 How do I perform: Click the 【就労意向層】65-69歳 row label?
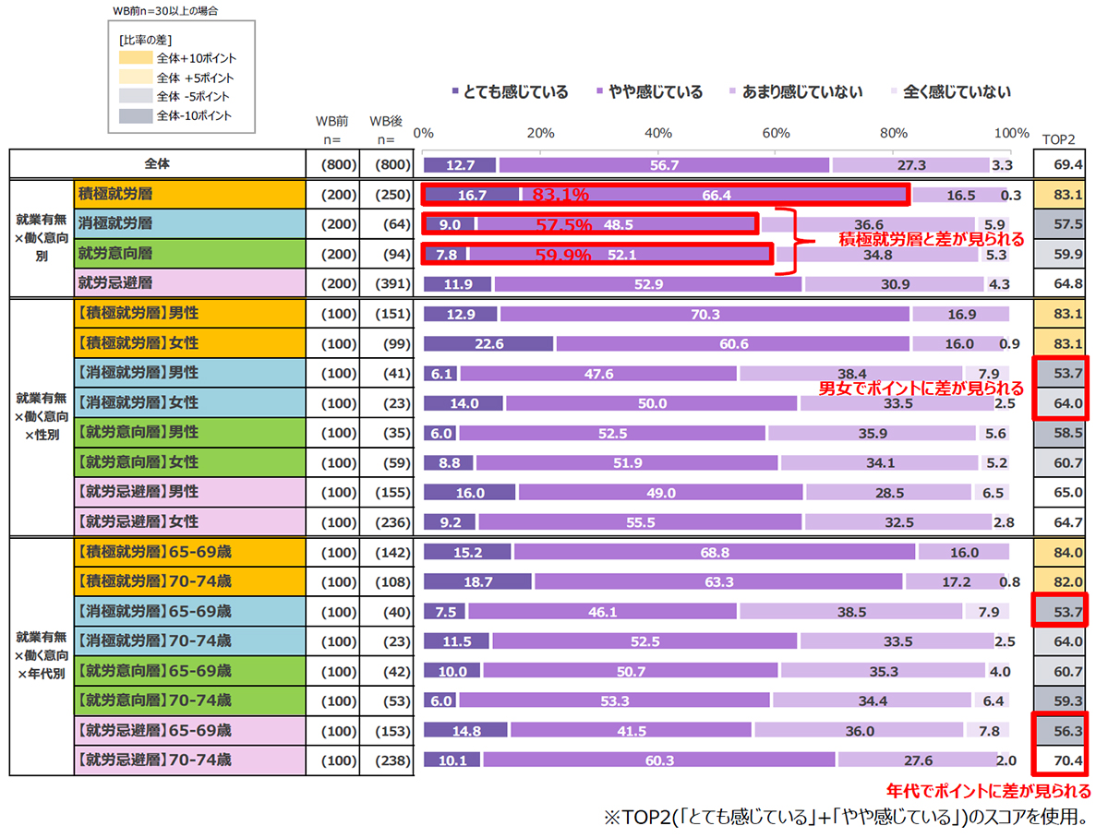[x=153, y=671]
